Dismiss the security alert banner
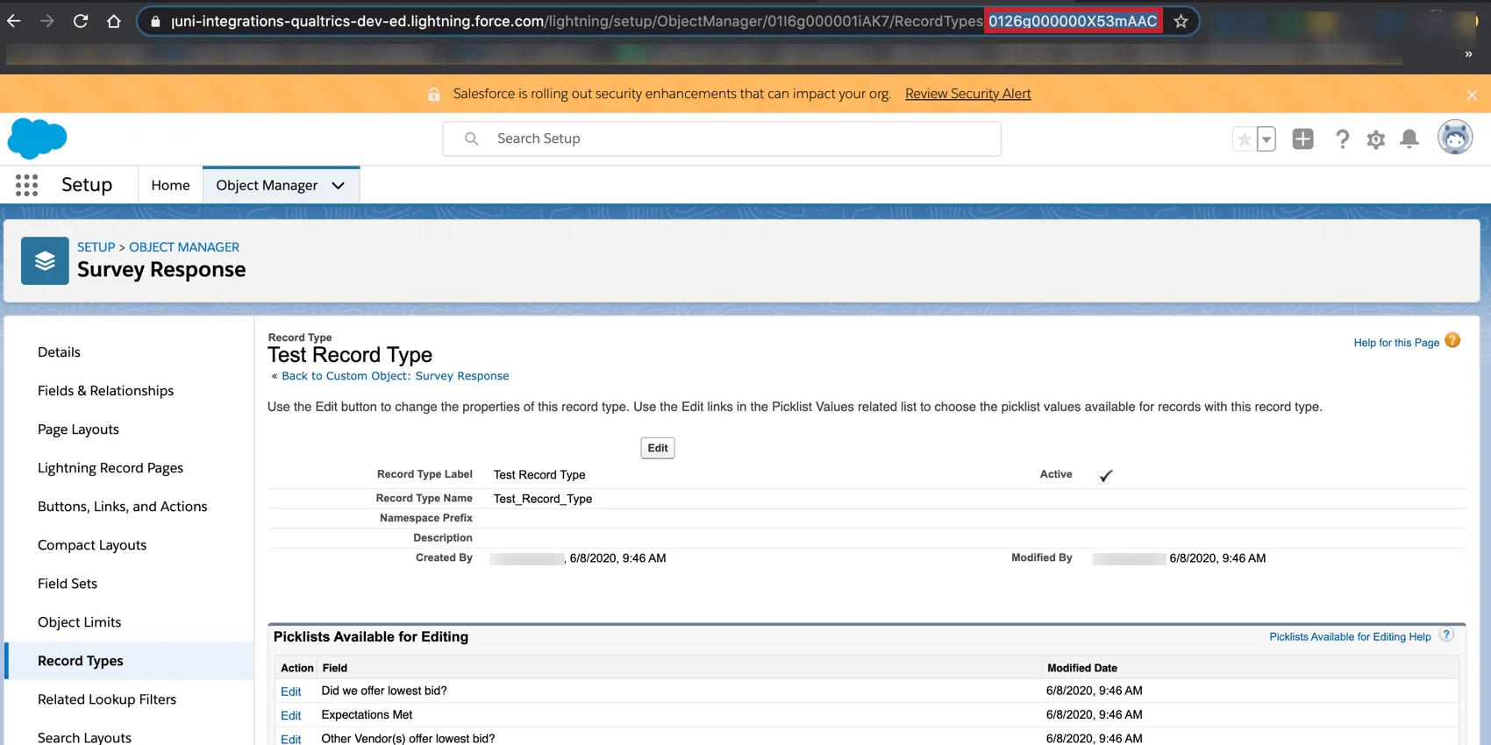This screenshot has height=745, width=1491. click(x=1472, y=95)
